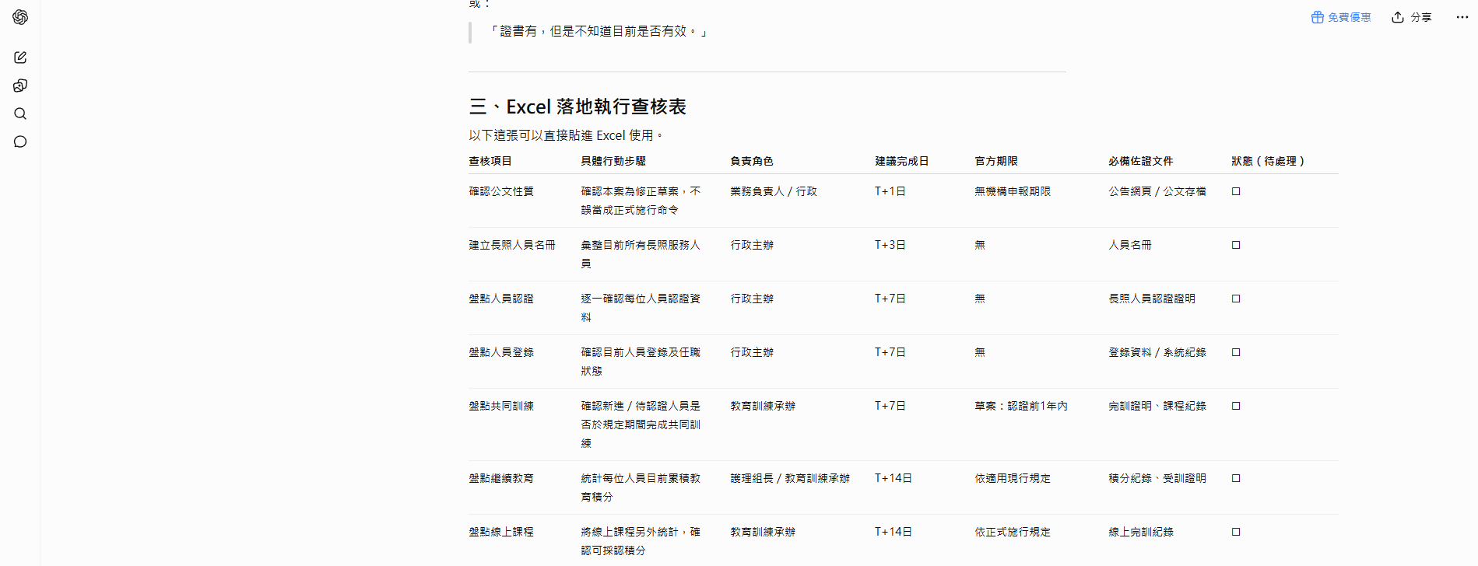The width and height of the screenshot is (1478, 566).
Task: Click the 確認目前人員登錄及任職狀態 cell
Action: pos(641,362)
